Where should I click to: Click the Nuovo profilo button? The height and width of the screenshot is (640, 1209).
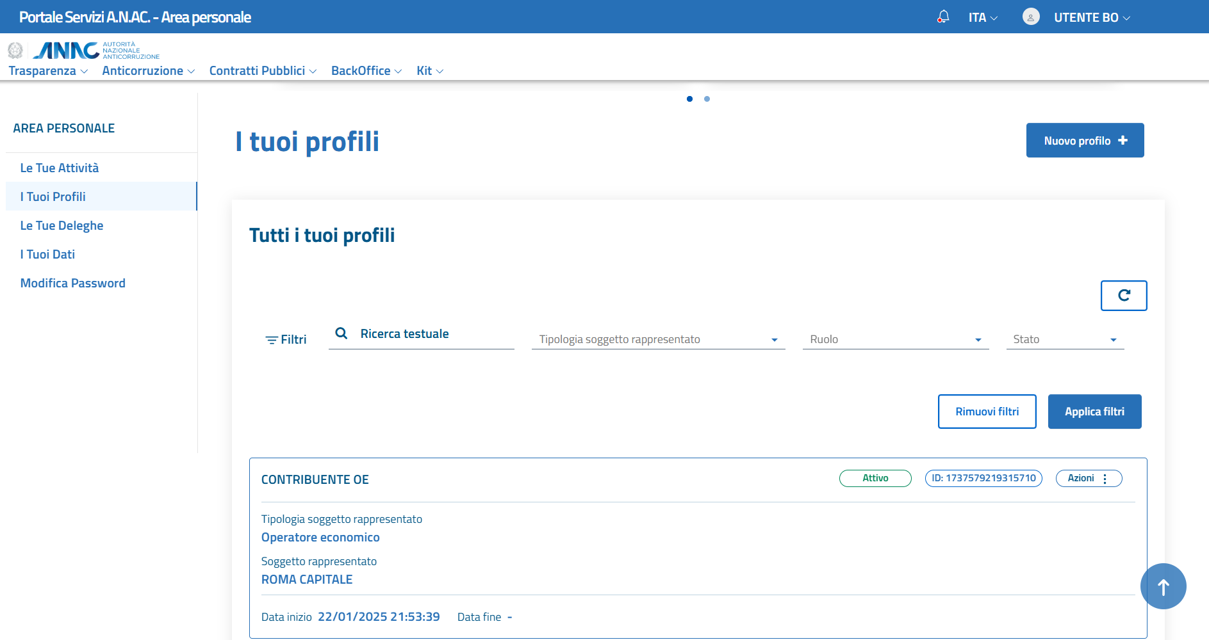pyautogui.click(x=1085, y=141)
